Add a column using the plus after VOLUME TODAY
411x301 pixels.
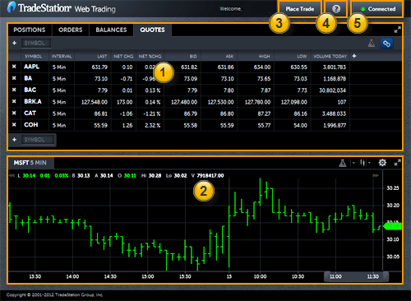click(x=354, y=56)
